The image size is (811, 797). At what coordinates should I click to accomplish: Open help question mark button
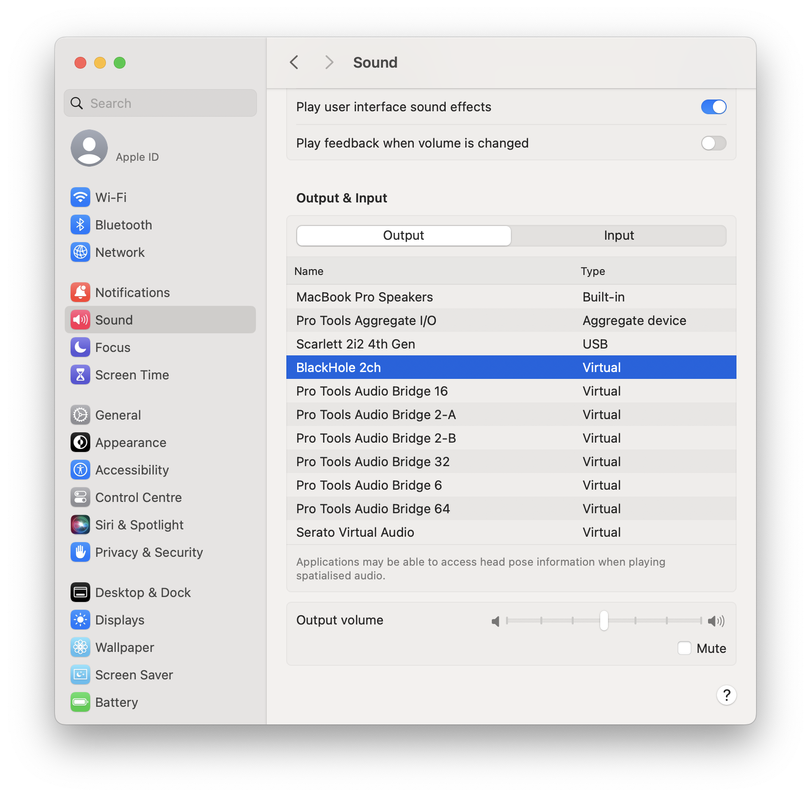(727, 695)
